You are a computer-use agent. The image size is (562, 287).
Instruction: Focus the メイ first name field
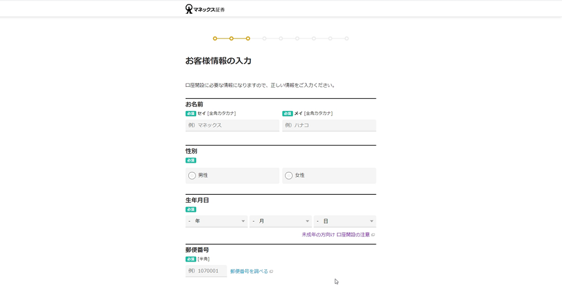[x=329, y=126]
